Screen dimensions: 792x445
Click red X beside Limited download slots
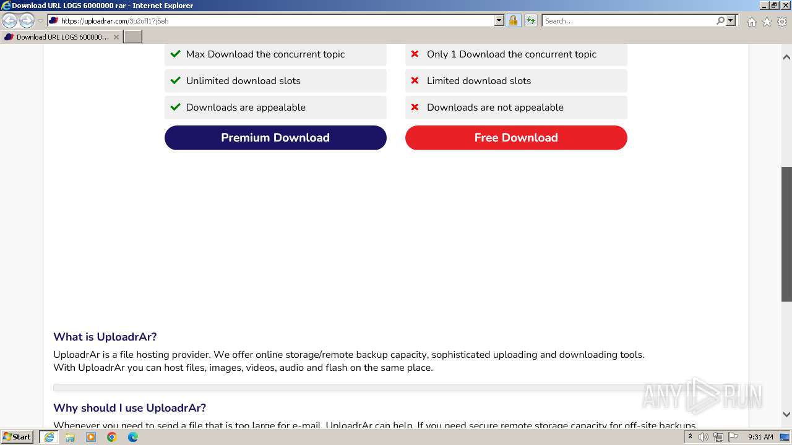(415, 80)
